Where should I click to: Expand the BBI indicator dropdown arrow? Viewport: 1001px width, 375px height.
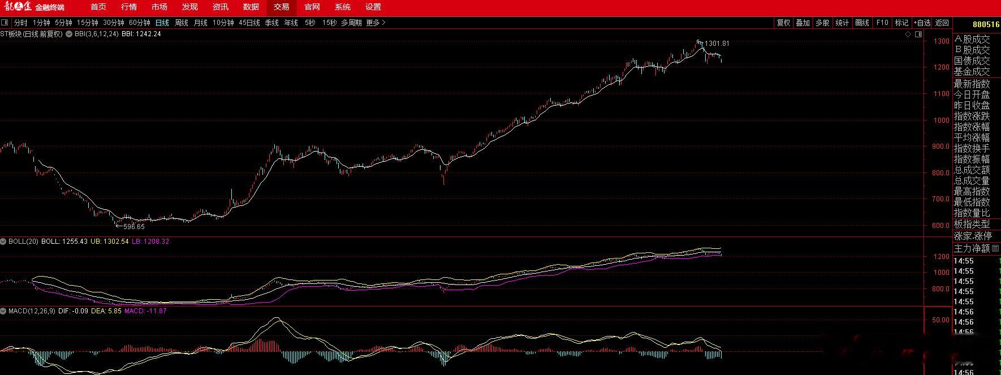tap(70, 34)
